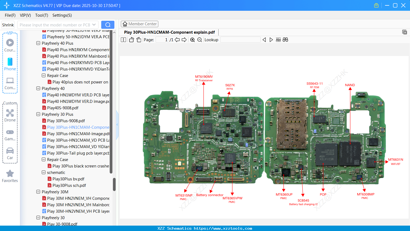410x231 pixels.
Task: Open Play 30Plus-9008.pdf
Action: click(64, 121)
